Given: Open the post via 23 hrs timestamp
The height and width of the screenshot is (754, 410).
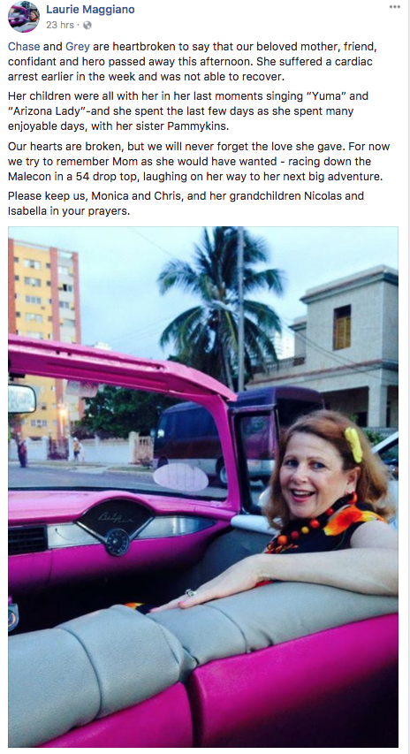Looking at the screenshot, I should pyautogui.click(x=60, y=25).
